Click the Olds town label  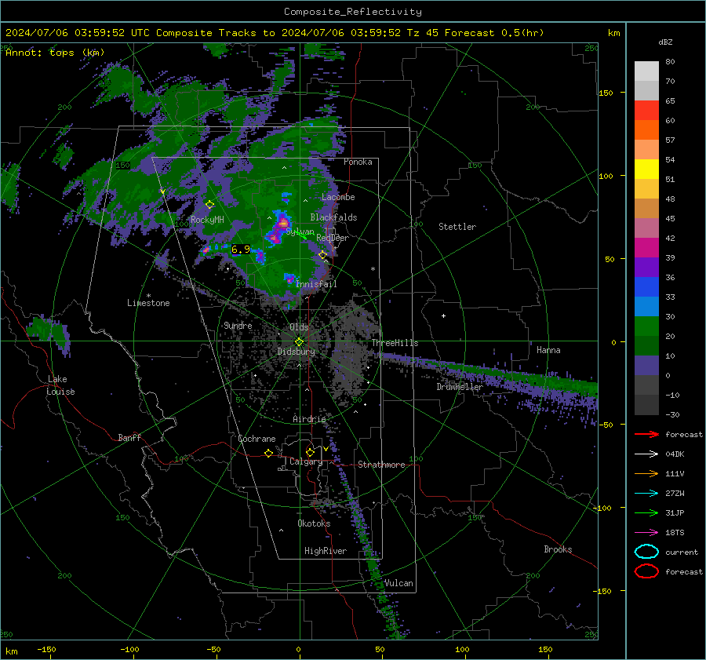click(x=299, y=326)
